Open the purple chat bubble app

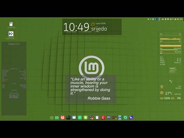[109, 118]
